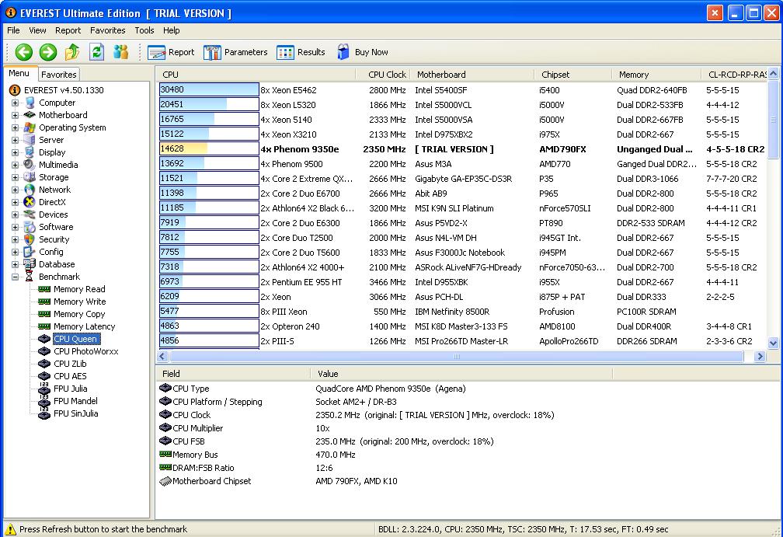The image size is (783, 537).
Task: Select the Benchmark hourglass icon
Action: (30, 277)
